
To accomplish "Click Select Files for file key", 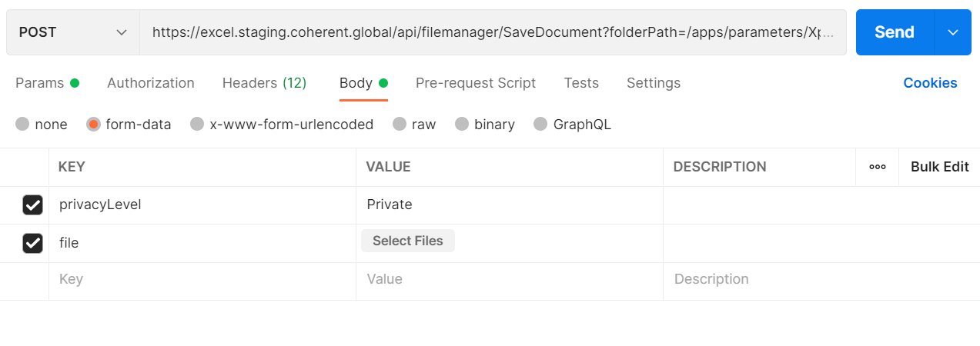I will click(x=408, y=241).
